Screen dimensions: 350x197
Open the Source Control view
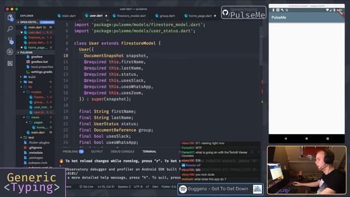point(10,40)
